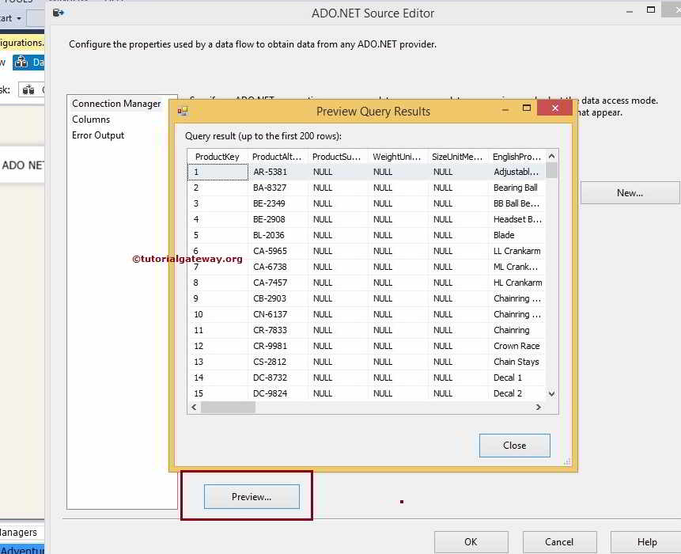Screen dimensions: 681x554
Task: Open the Error Output page
Action: (98, 135)
